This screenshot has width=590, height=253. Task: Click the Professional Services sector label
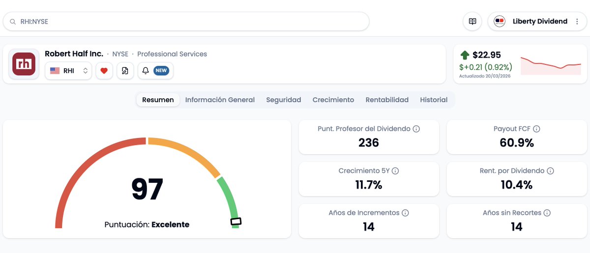click(x=172, y=54)
